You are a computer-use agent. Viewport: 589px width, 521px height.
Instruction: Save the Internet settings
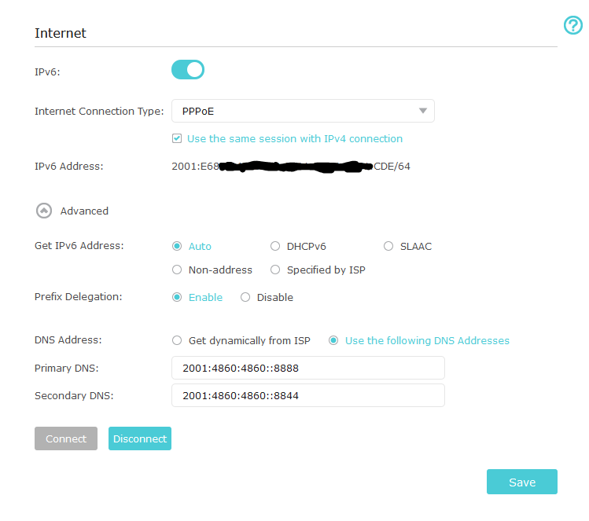[x=521, y=482]
